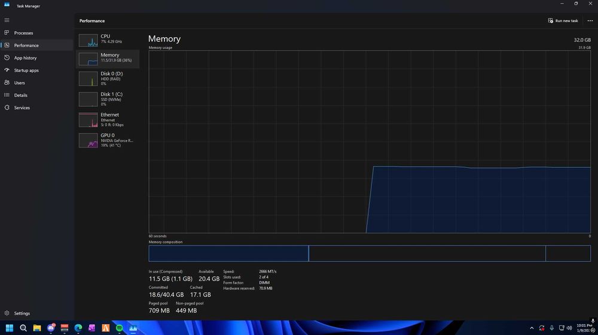Click the Memory usage graph area
The width and height of the screenshot is (598, 335).
click(370, 142)
